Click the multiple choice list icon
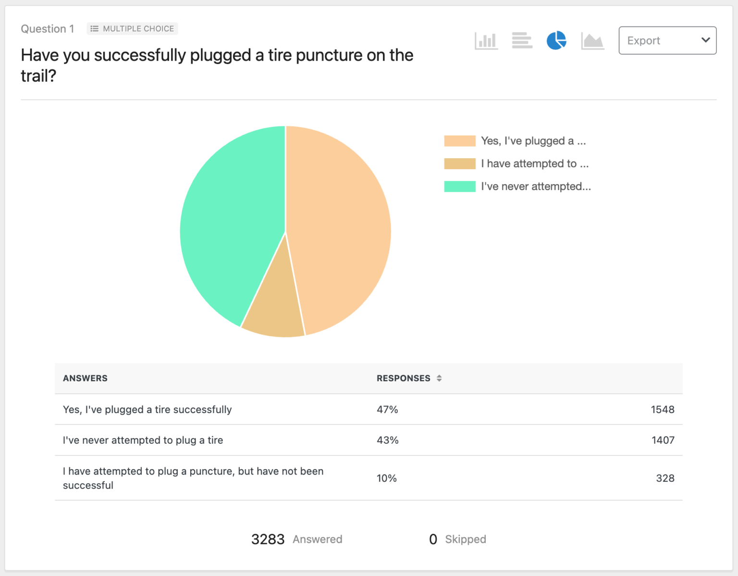Image resolution: width=738 pixels, height=576 pixels. pos(95,29)
